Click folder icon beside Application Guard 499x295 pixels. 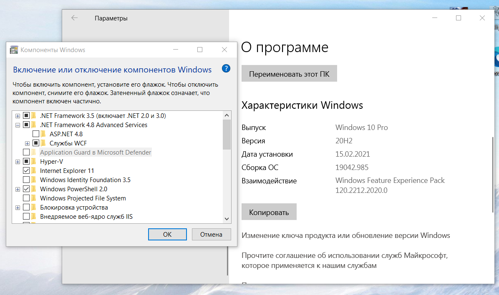(x=34, y=152)
